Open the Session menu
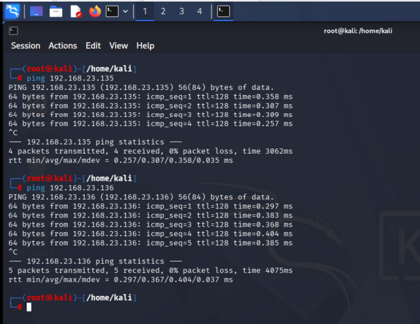This screenshot has width=420, height=324. point(26,46)
